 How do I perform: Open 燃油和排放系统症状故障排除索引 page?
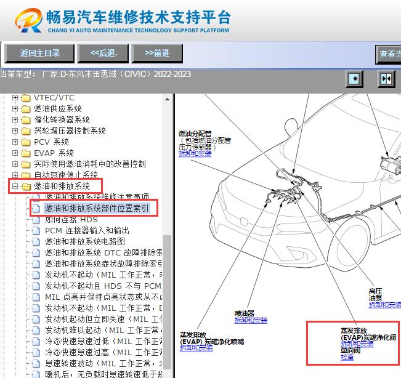[x=103, y=263]
